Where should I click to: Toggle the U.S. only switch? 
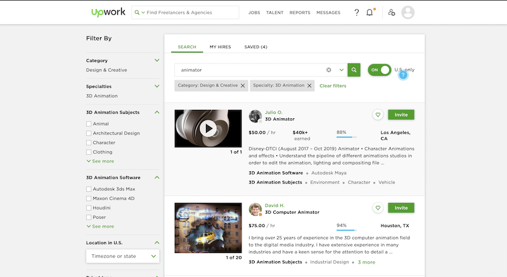tap(380, 70)
